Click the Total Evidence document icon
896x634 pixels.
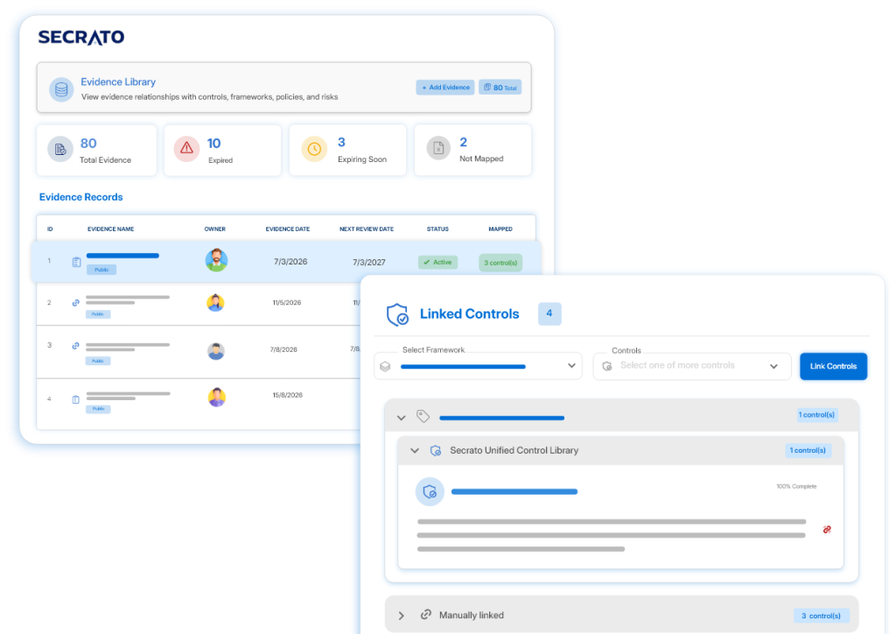[60, 150]
